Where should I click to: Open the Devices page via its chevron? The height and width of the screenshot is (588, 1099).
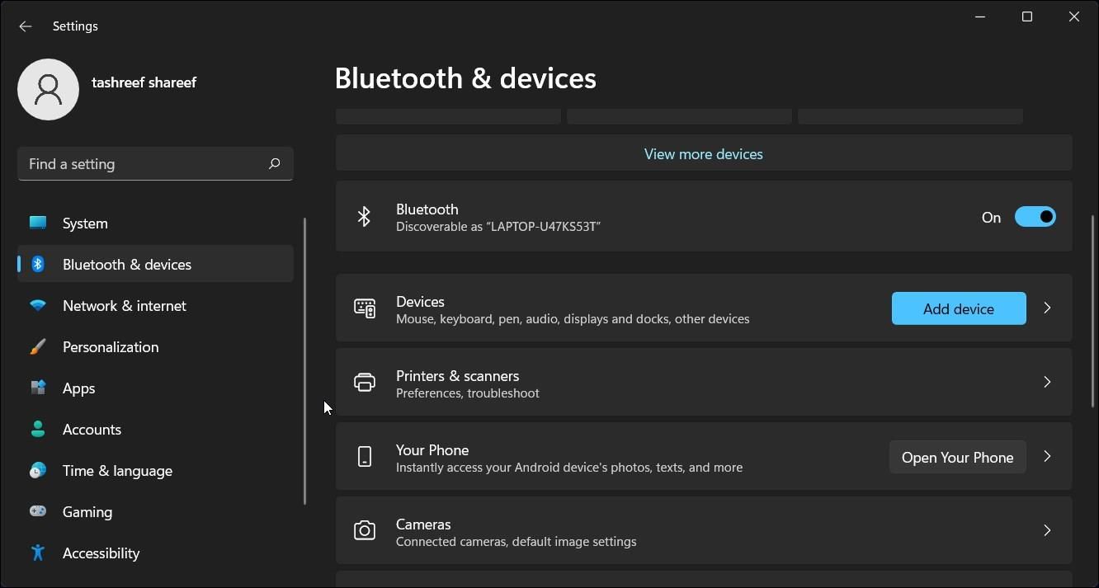pyautogui.click(x=1047, y=308)
